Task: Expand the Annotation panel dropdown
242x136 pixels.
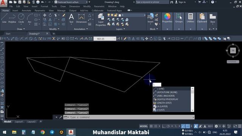Action: coord(81,29)
